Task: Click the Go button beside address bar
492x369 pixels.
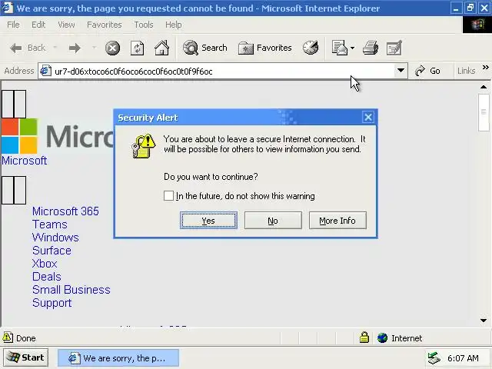Action: (427, 71)
